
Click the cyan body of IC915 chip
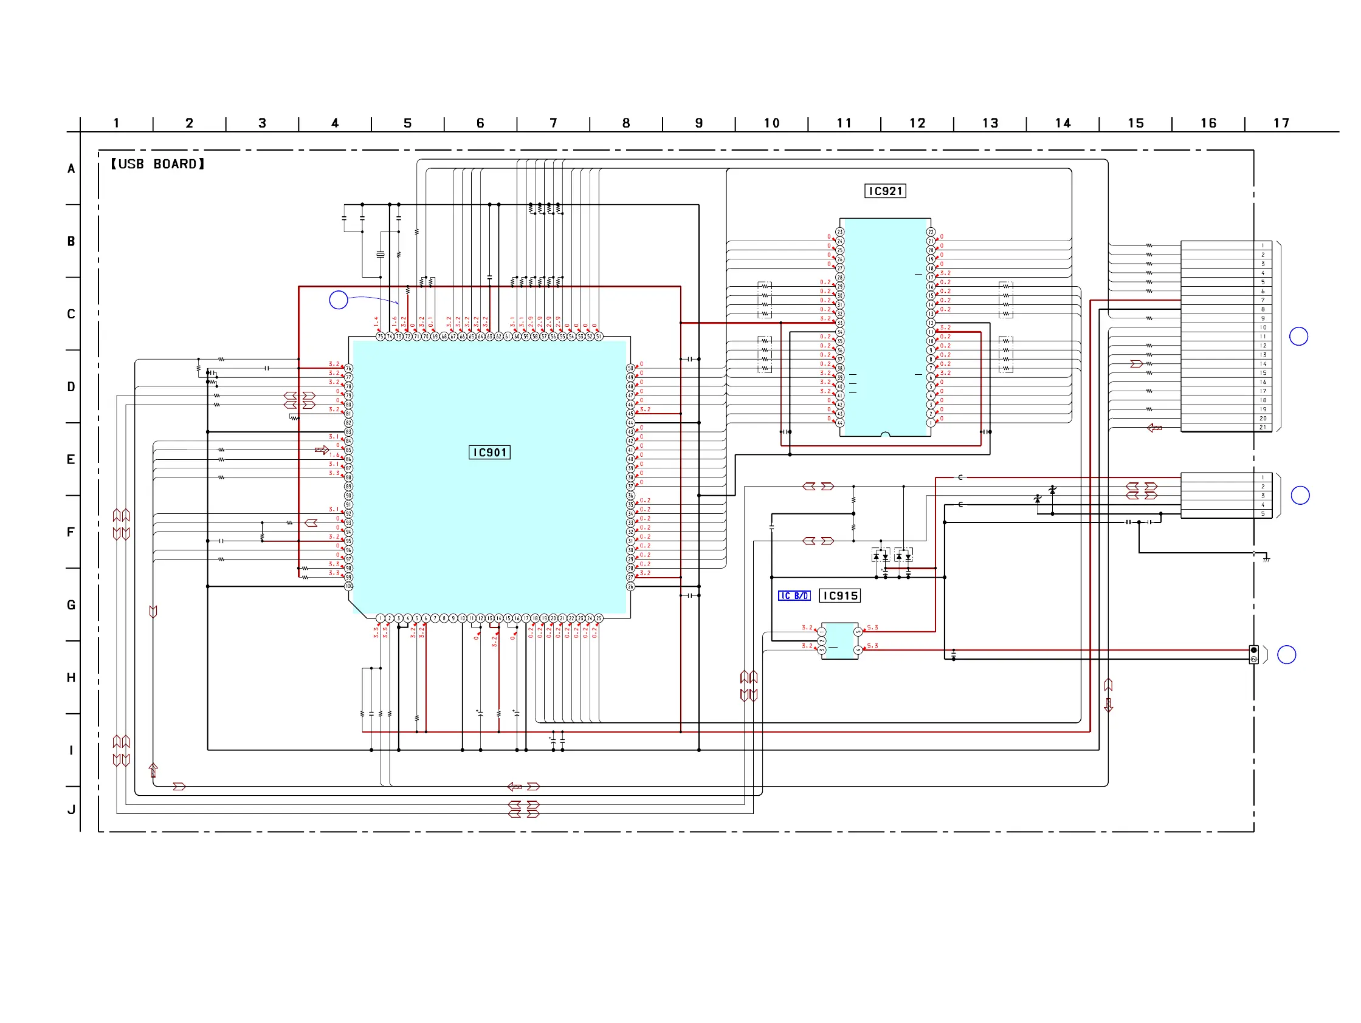pyautogui.click(x=839, y=641)
